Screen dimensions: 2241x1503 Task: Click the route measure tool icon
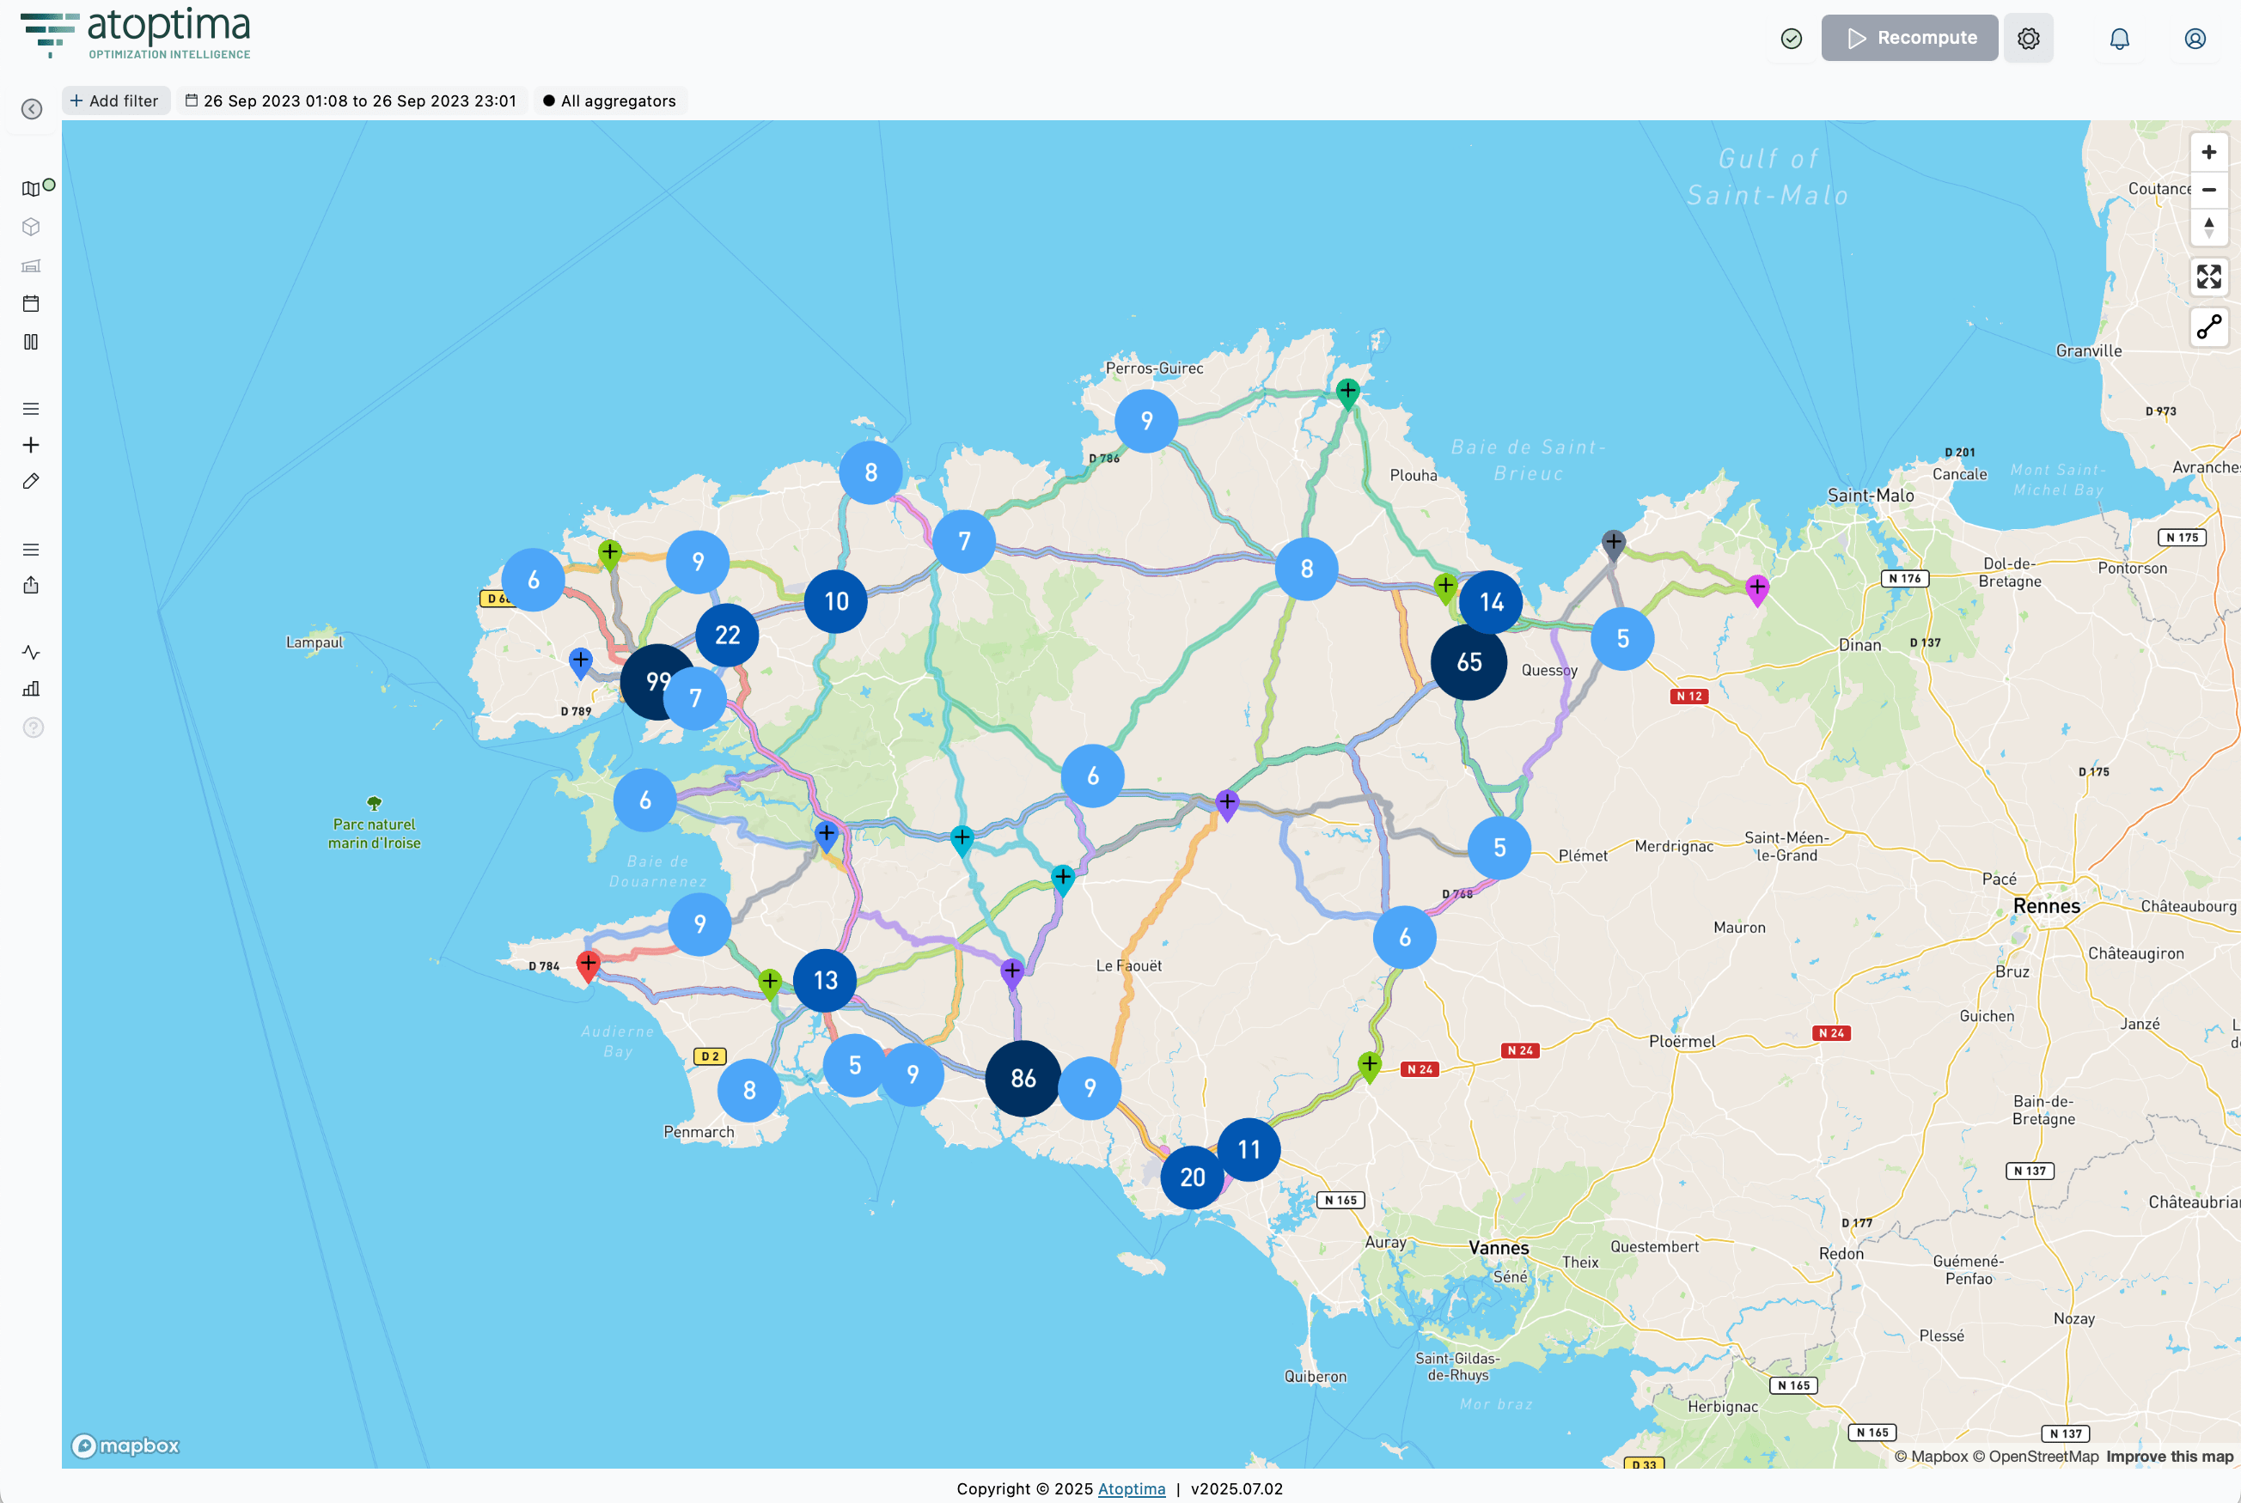pos(2208,328)
